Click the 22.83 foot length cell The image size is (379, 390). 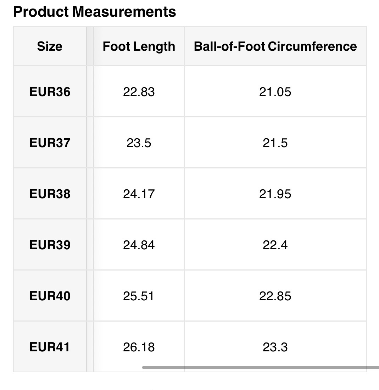tap(139, 92)
